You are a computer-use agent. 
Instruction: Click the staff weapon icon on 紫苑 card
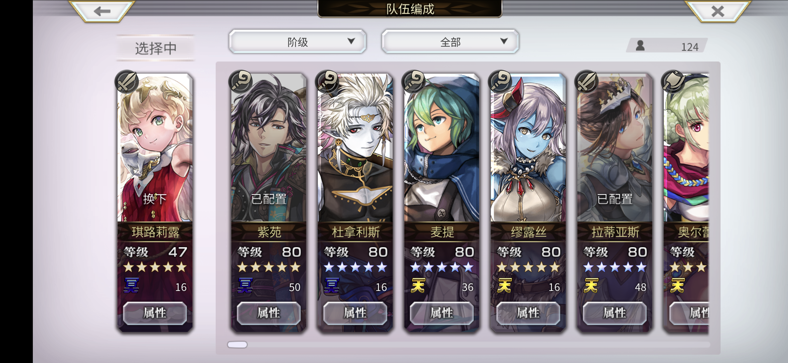[x=240, y=81]
